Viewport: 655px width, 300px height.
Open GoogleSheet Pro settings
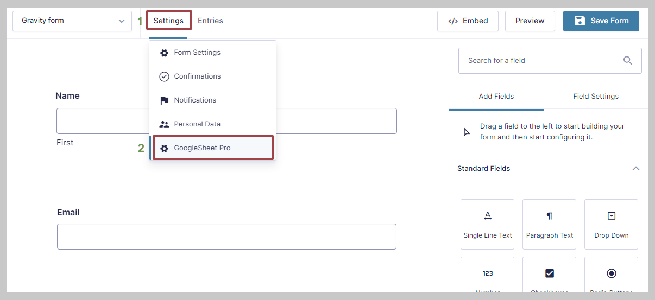tap(213, 148)
